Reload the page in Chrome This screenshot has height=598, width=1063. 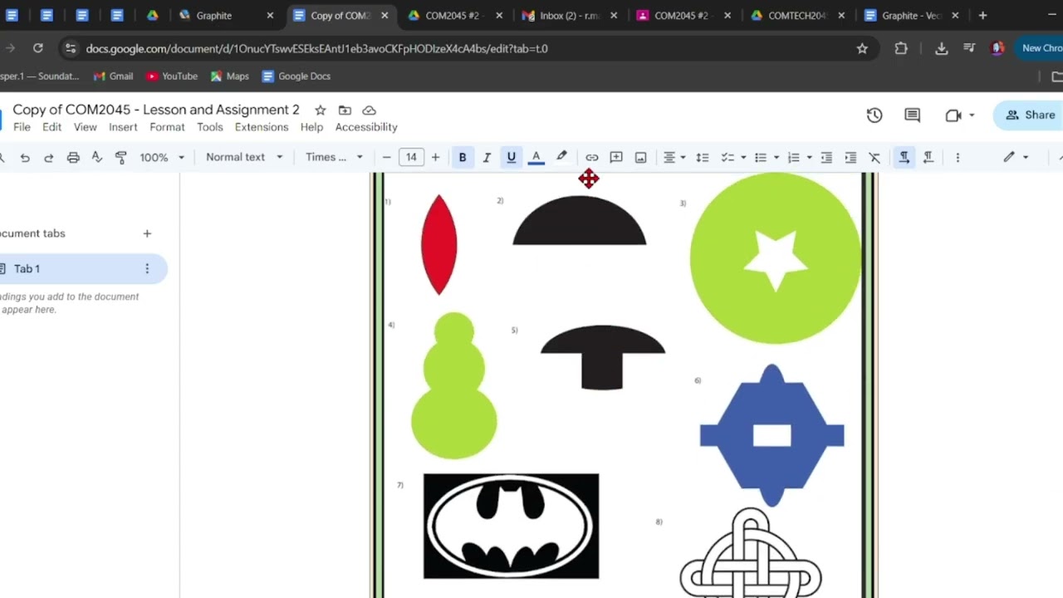coord(37,48)
